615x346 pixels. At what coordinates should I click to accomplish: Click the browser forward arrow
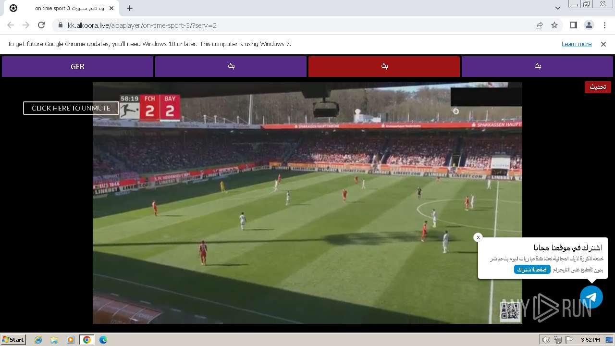pos(26,25)
